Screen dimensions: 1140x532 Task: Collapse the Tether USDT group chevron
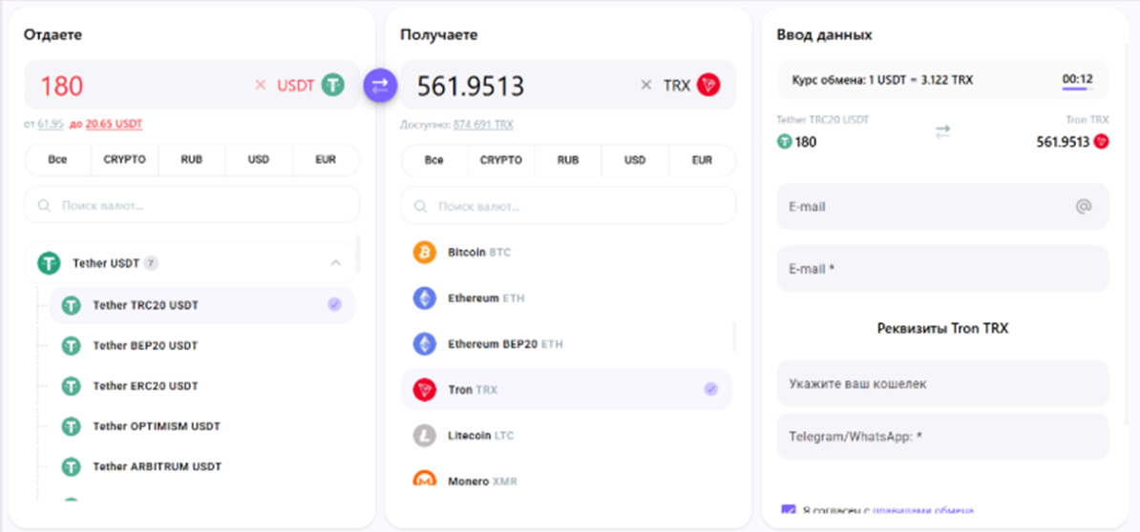tap(335, 263)
